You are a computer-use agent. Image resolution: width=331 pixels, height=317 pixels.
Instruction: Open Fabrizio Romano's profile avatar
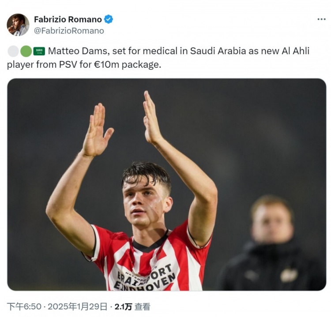pos(18,25)
